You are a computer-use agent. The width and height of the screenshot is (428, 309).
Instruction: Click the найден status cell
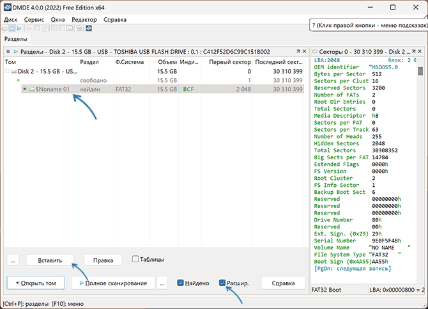[90, 89]
